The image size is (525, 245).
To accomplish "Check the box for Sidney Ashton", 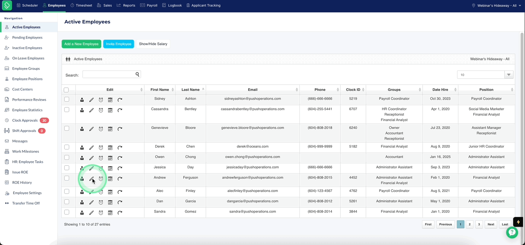I will [67, 99].
